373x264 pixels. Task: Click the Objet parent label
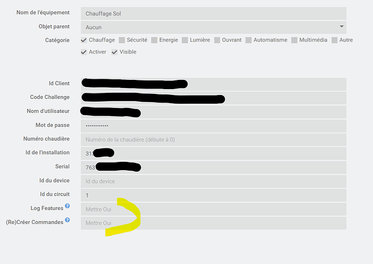pyautogui.click(x=54, y=26)
